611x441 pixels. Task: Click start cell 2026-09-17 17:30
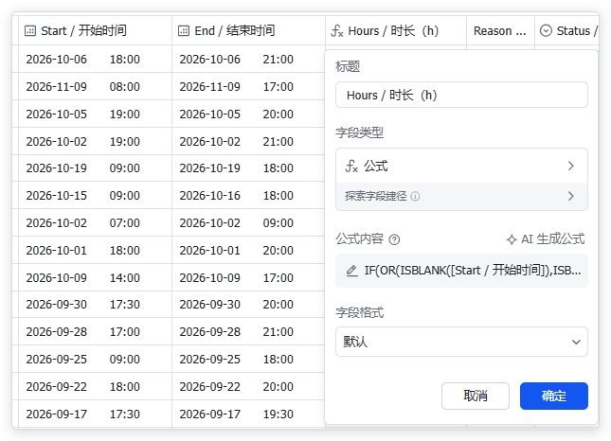tap(95, 415)
